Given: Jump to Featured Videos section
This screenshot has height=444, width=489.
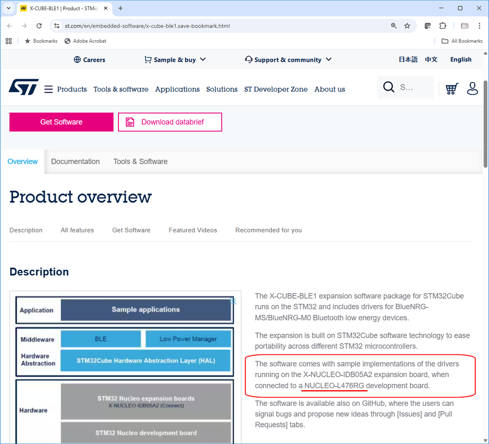Looking at the screenshot, I should tap(193, 230).
